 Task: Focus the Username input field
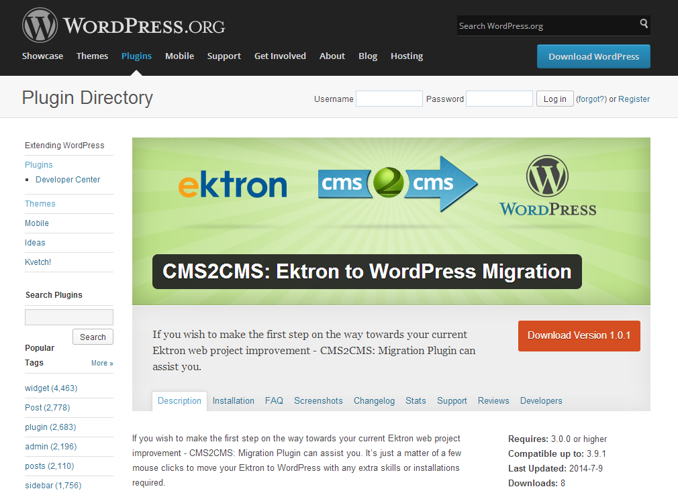(389, 99)
